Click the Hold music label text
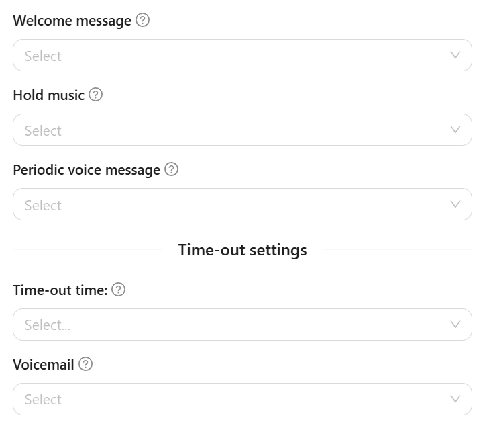This screenshot has height=432, width=487. 48,95
